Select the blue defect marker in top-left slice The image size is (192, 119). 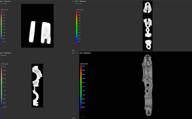pyautogui.click(x=45, y=35)
